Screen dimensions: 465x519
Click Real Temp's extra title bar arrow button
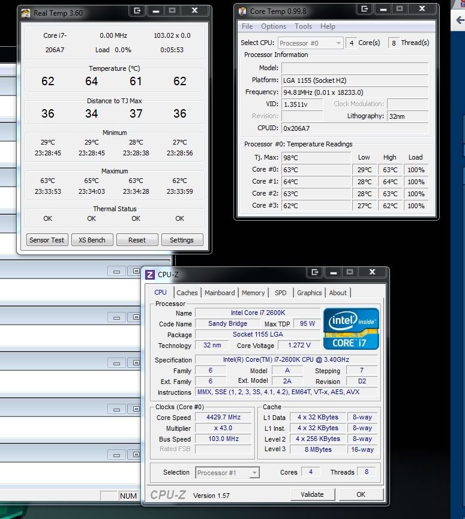point(137,10)
